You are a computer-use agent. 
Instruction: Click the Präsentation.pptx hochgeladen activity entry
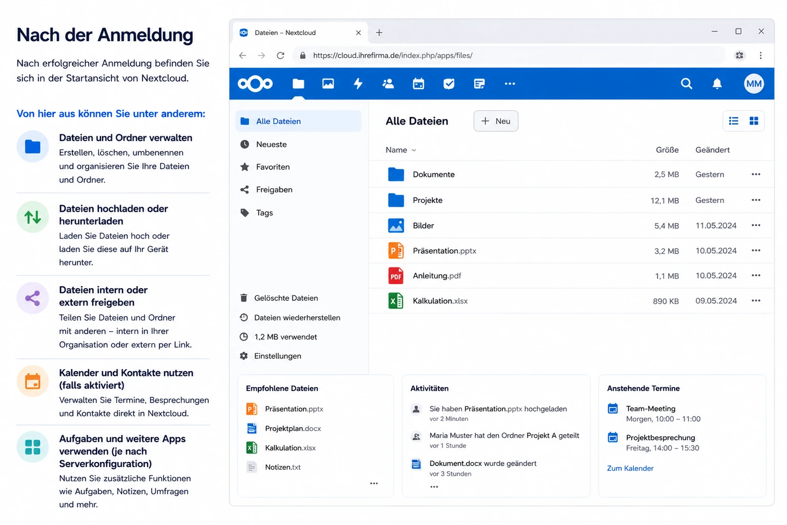point(489,413)
